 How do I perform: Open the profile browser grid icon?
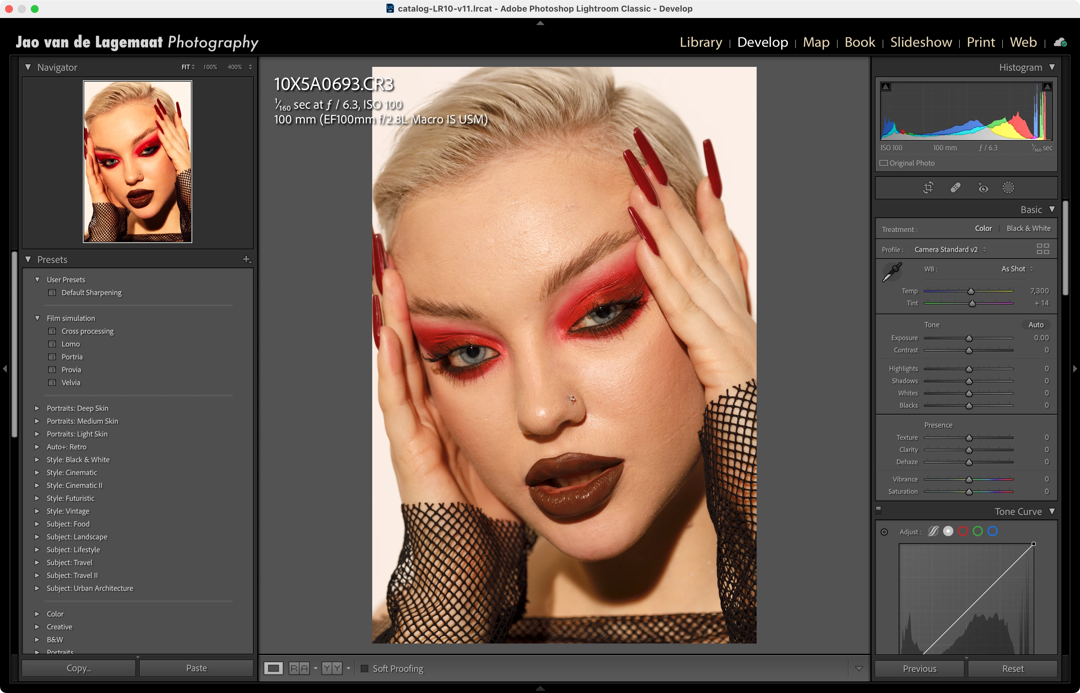click(x=1043, y=249)
